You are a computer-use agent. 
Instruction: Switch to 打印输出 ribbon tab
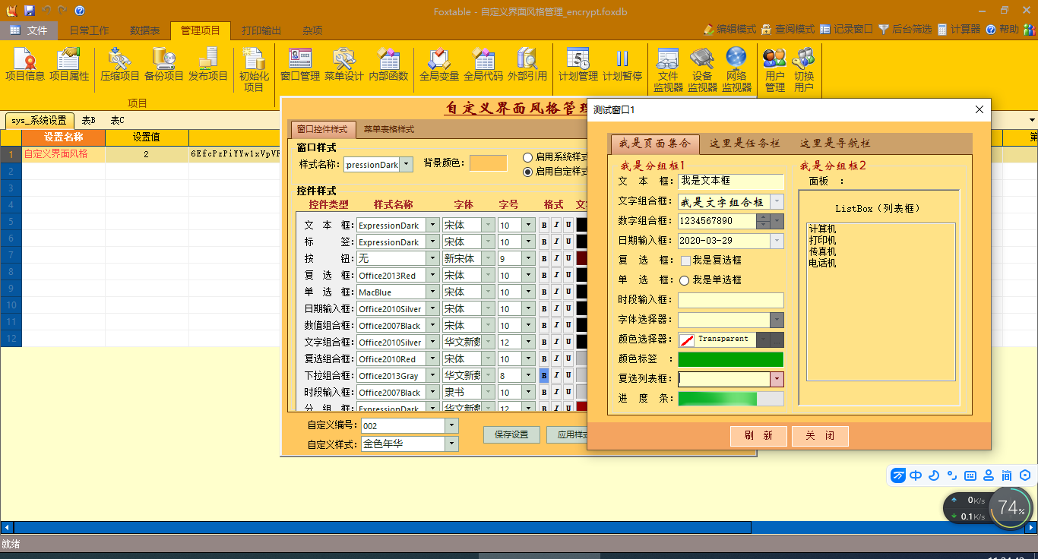[261, 30]
